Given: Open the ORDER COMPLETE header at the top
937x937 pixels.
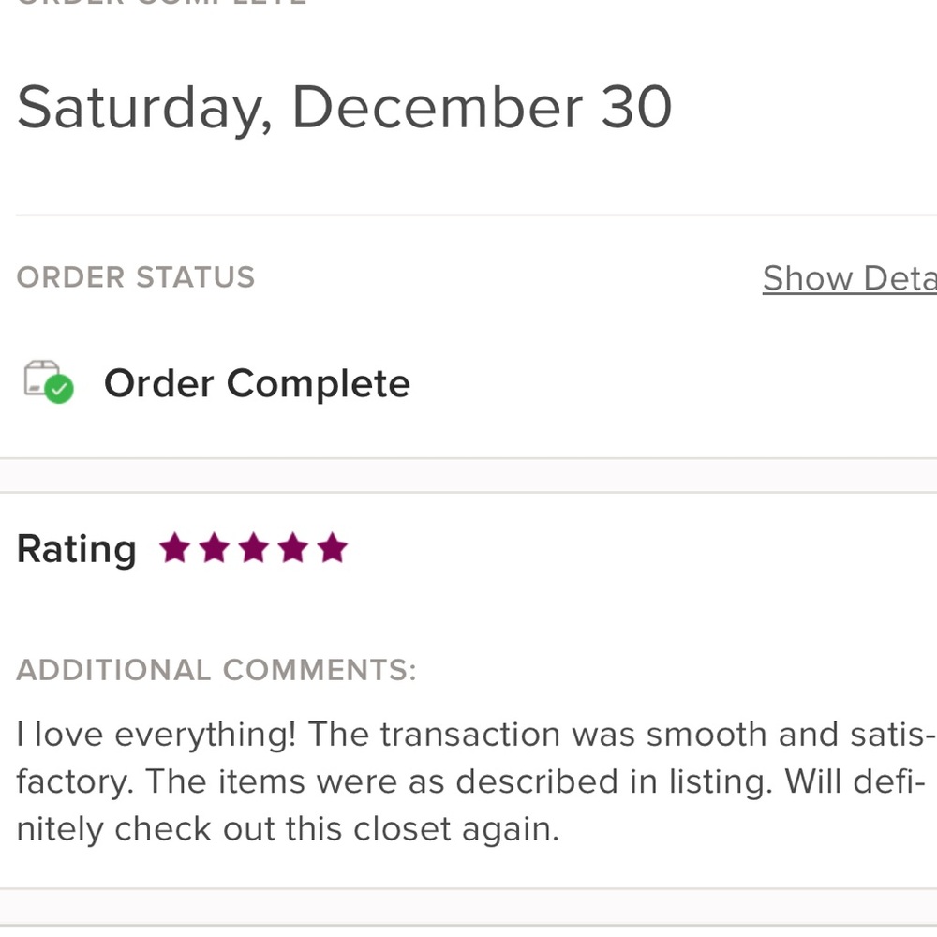Looking at the screenshot, I should (161, 3).
